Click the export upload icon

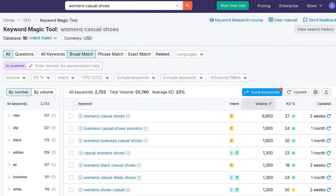[x=326, y=92]
